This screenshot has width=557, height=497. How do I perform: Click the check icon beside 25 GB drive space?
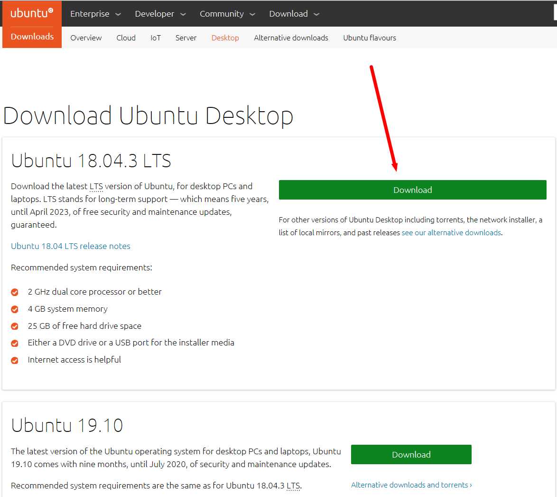point(15,326)
